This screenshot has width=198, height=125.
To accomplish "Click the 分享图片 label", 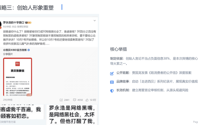I will click(8, 54).
